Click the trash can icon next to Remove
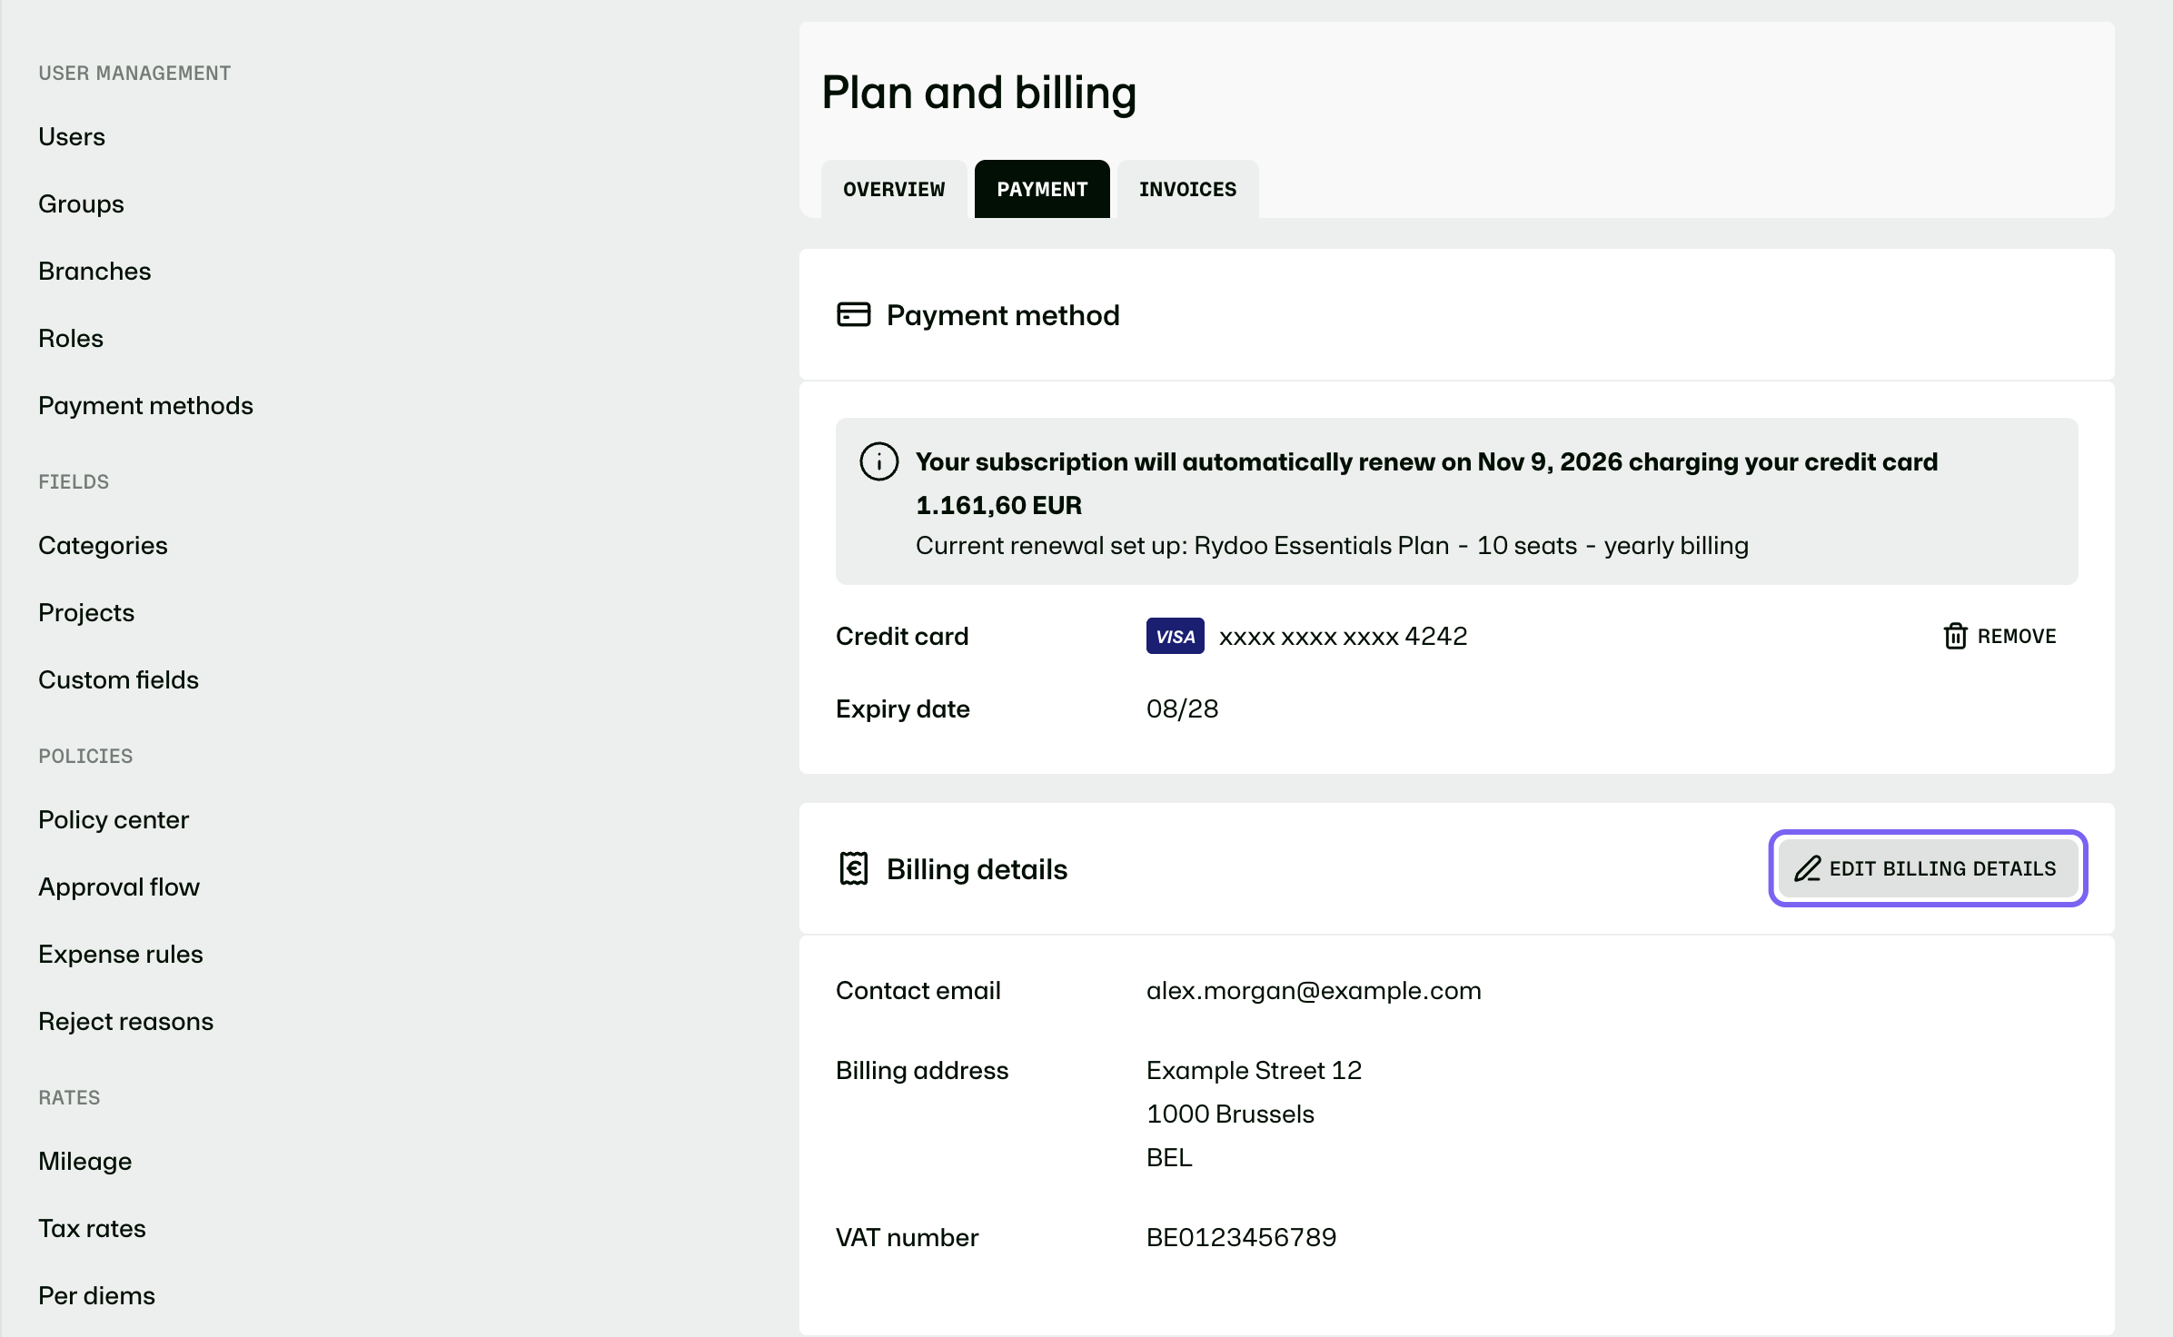Image resolution: width=2173 pixels, height=1337 pixels. pos(1955,636)
